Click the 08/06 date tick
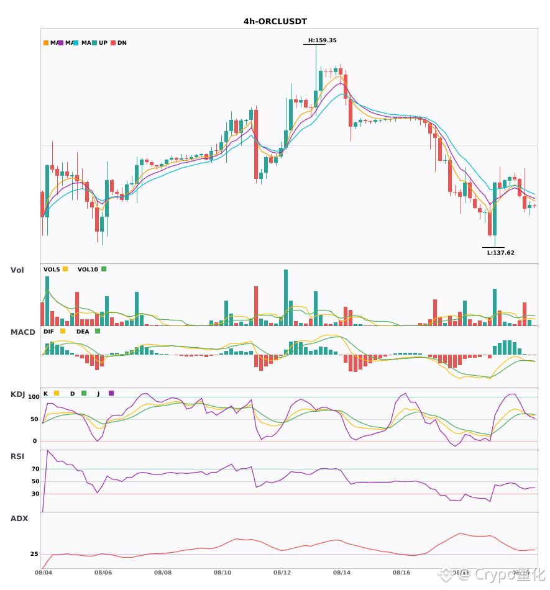The height and width of the screenshot is (590, 550). tap(103, 573)
